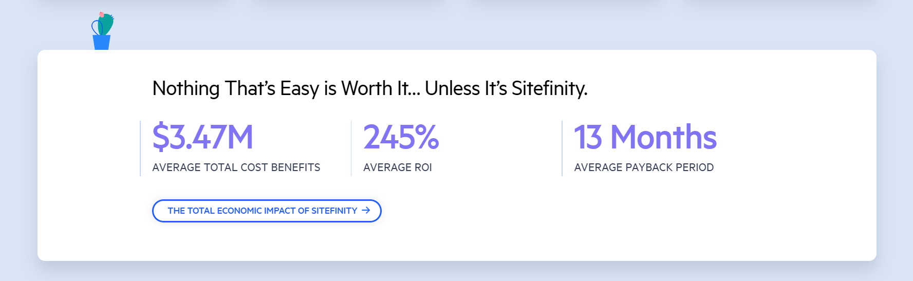Select the 13 Months statistic
Viewport: 913px width, 281px height.
click(x=645, y=137)
